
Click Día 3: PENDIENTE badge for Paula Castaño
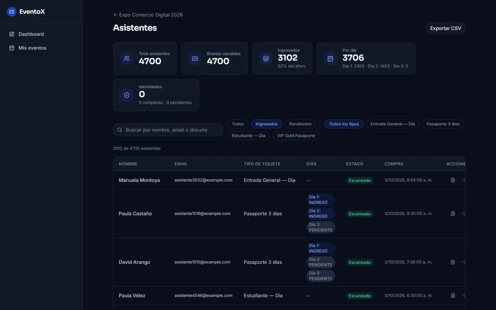pos(321,227)
